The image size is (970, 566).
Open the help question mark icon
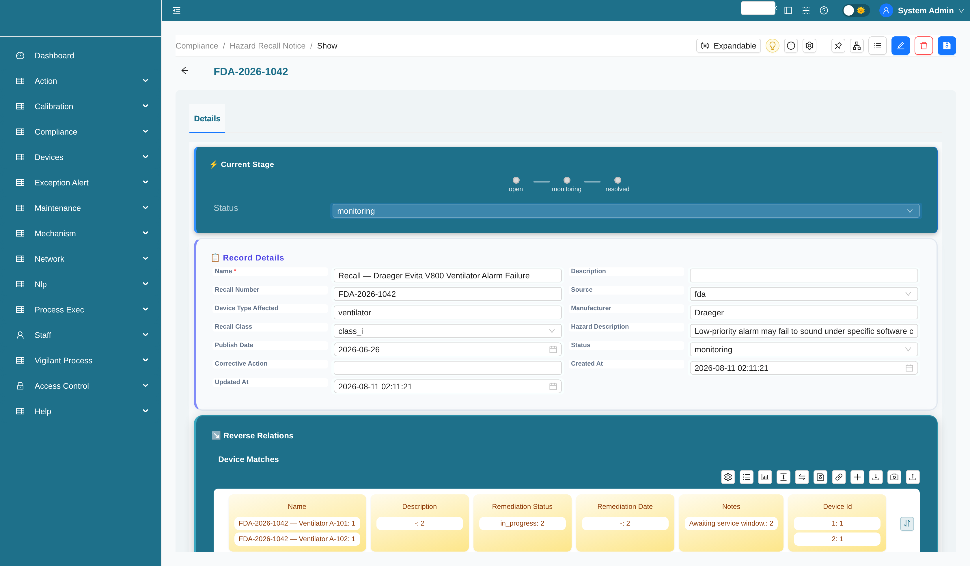tap(824, 10)
